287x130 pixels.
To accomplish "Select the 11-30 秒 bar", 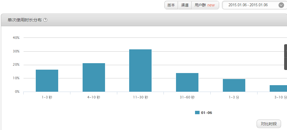I will [141, 70].
